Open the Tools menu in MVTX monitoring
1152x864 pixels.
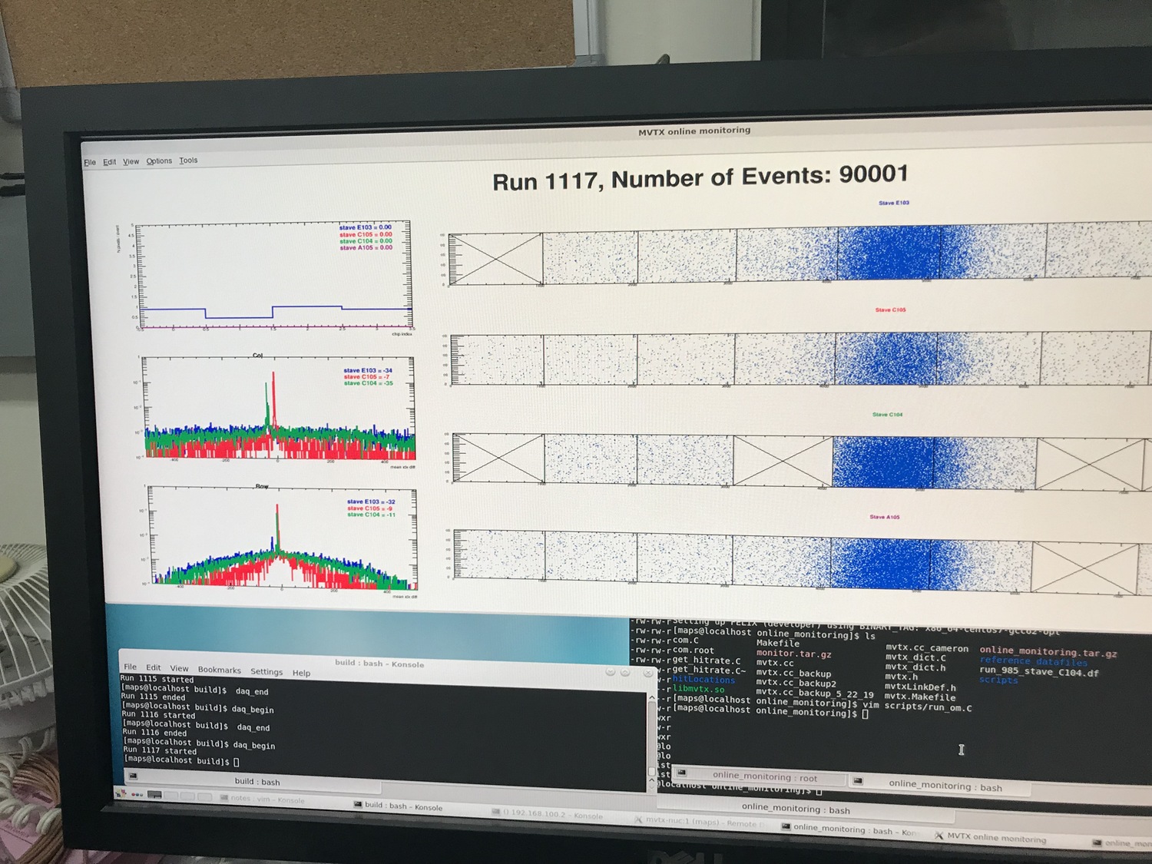coord(188,161)
